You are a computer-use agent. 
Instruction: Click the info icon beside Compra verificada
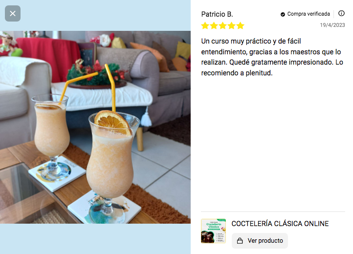point(341,13)
